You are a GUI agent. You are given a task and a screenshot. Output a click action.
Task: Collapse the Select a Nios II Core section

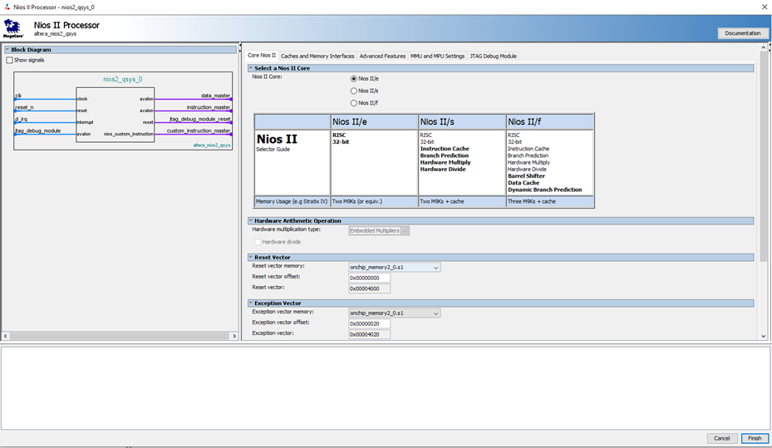[251, 68]
